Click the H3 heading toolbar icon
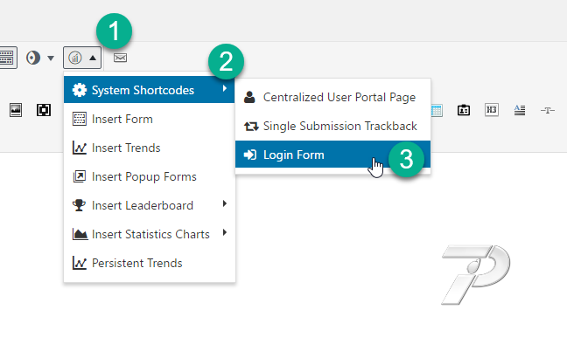This screenshot has height=344, width=567. (x=492, y=110)
